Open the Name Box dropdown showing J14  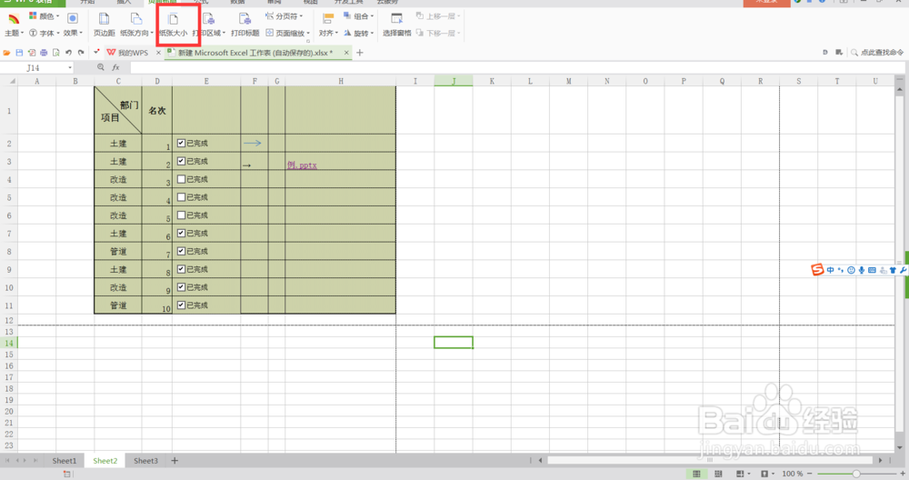pyautogui.click(x=70, y=68)
